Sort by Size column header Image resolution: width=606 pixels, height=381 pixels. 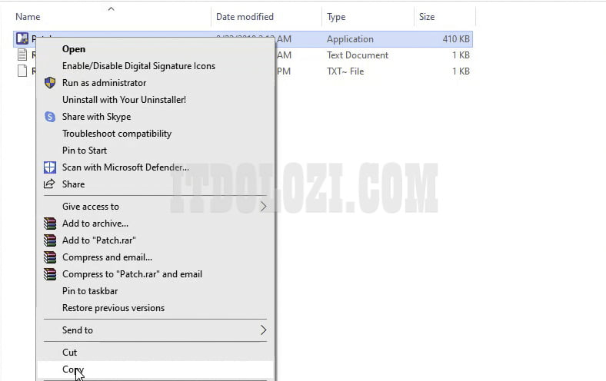(x=427, y=17)
